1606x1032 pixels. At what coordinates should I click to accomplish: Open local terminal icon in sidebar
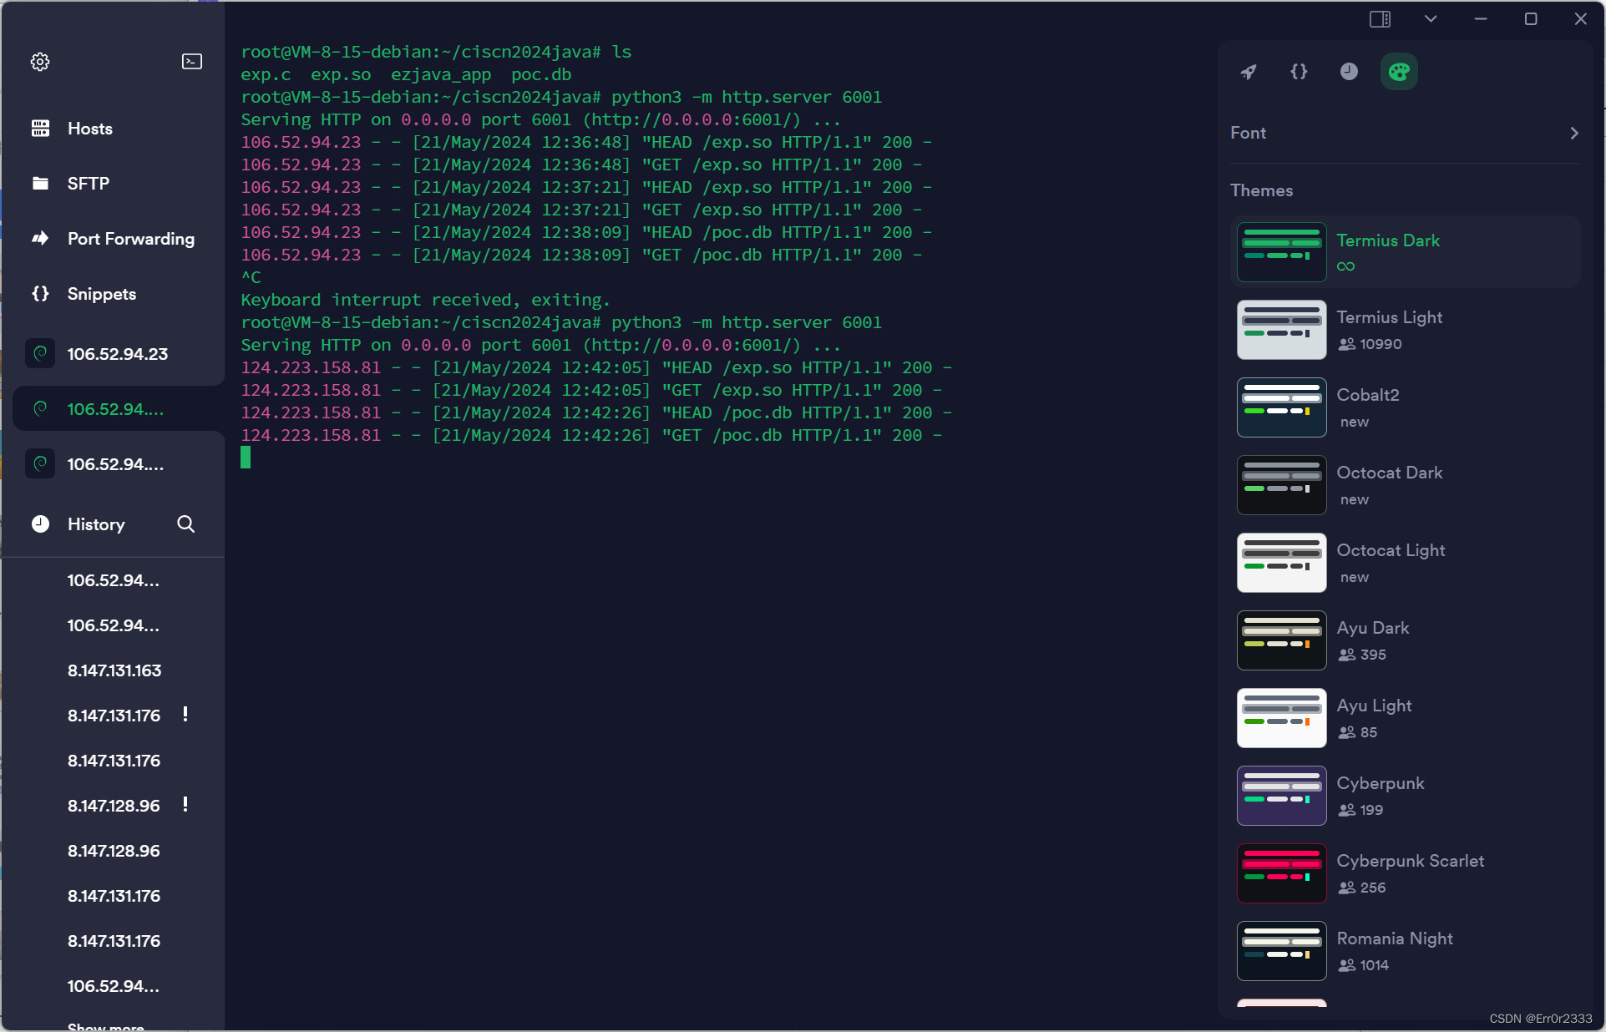click(192, 62)
